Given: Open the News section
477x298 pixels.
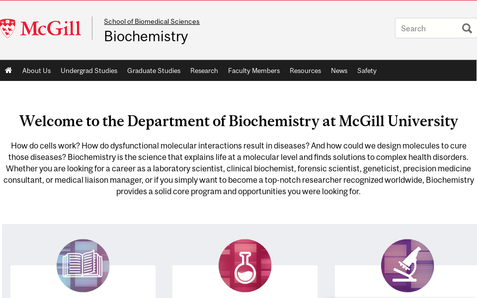Looking at the screenshot, I should tap(339, 70).
